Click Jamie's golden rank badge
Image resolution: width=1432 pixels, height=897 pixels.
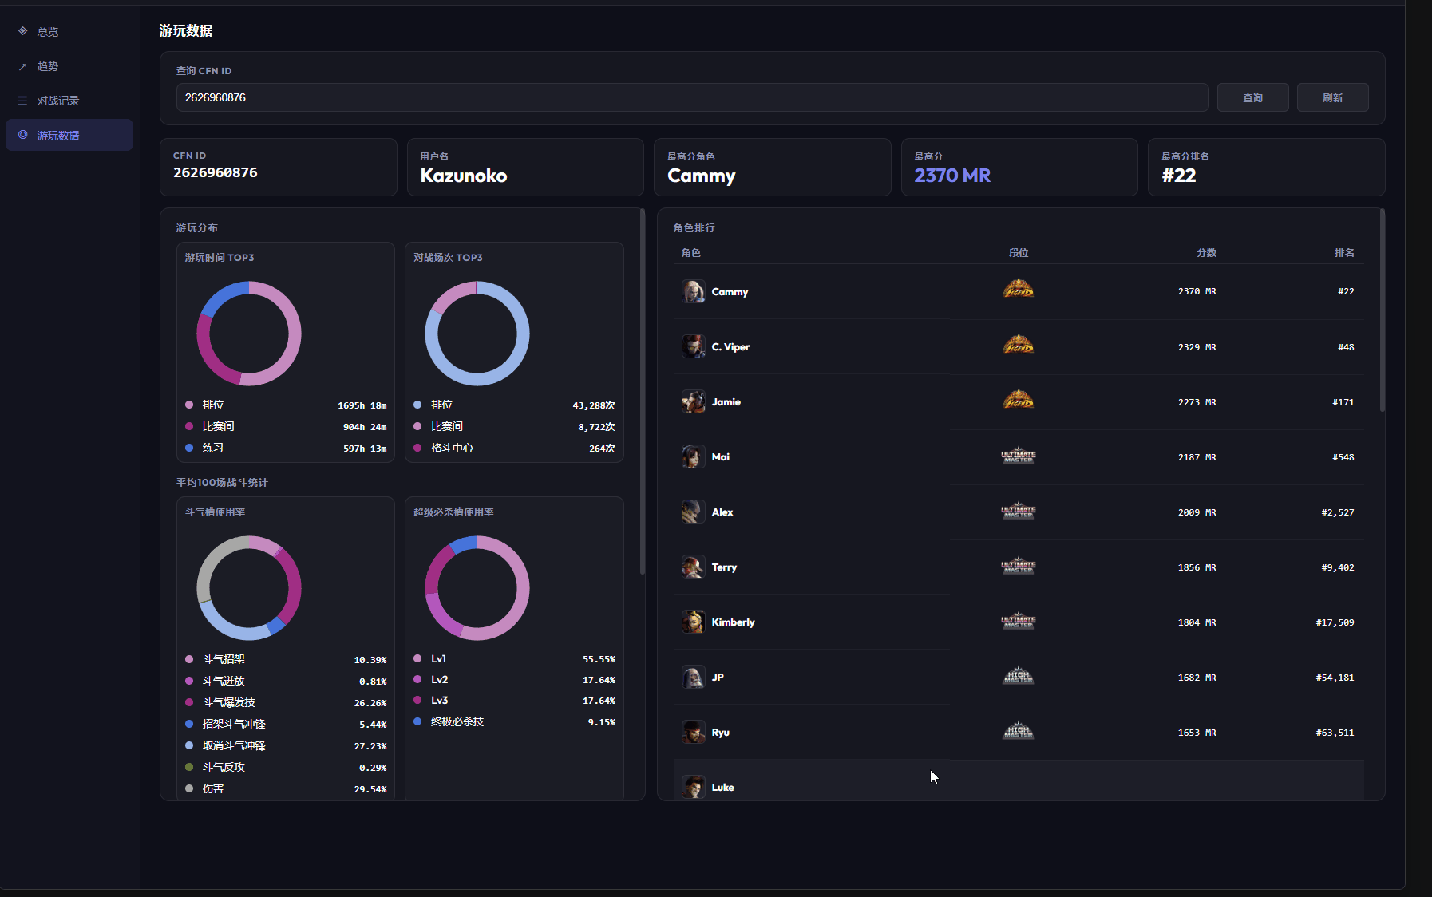coord(1018,400)
